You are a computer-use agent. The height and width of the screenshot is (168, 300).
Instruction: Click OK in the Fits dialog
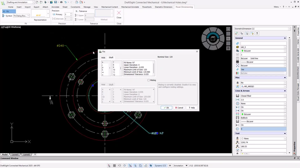166,108
